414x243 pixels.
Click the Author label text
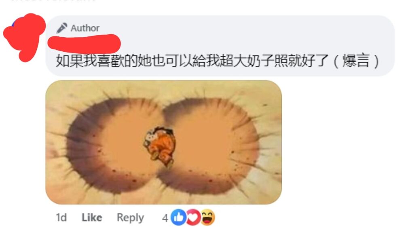pos(85,28)
